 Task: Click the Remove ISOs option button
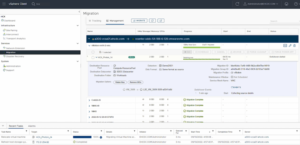tap(135, 82)
